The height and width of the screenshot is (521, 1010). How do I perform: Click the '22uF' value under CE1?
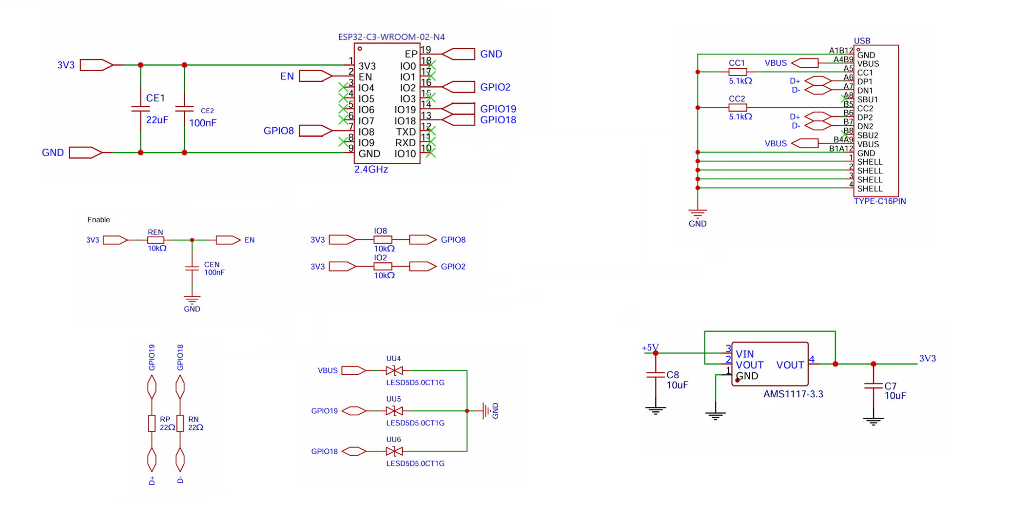157,120
